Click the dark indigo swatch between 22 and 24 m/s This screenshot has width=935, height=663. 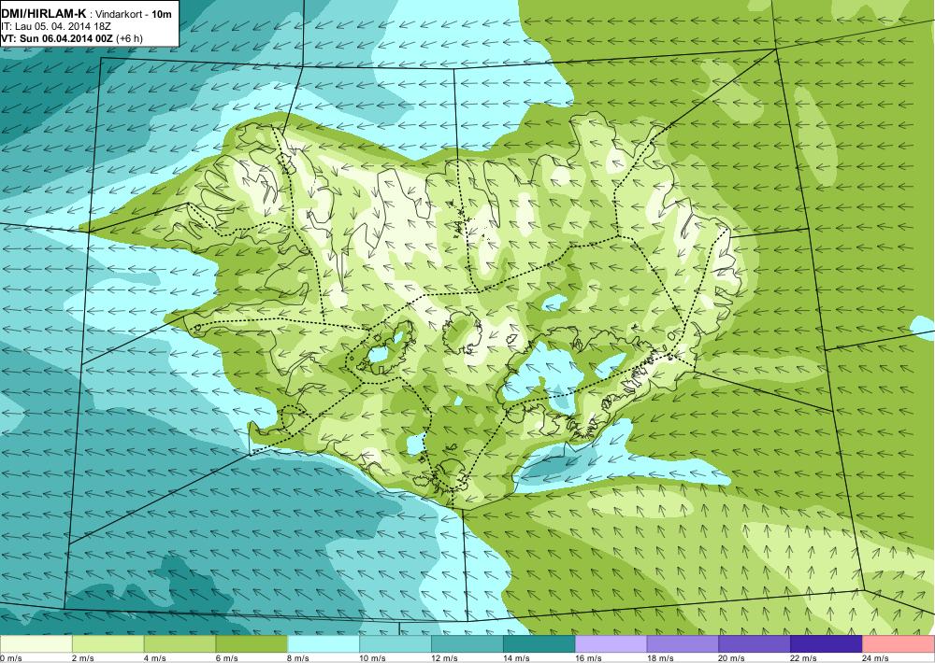coord(827,644)
